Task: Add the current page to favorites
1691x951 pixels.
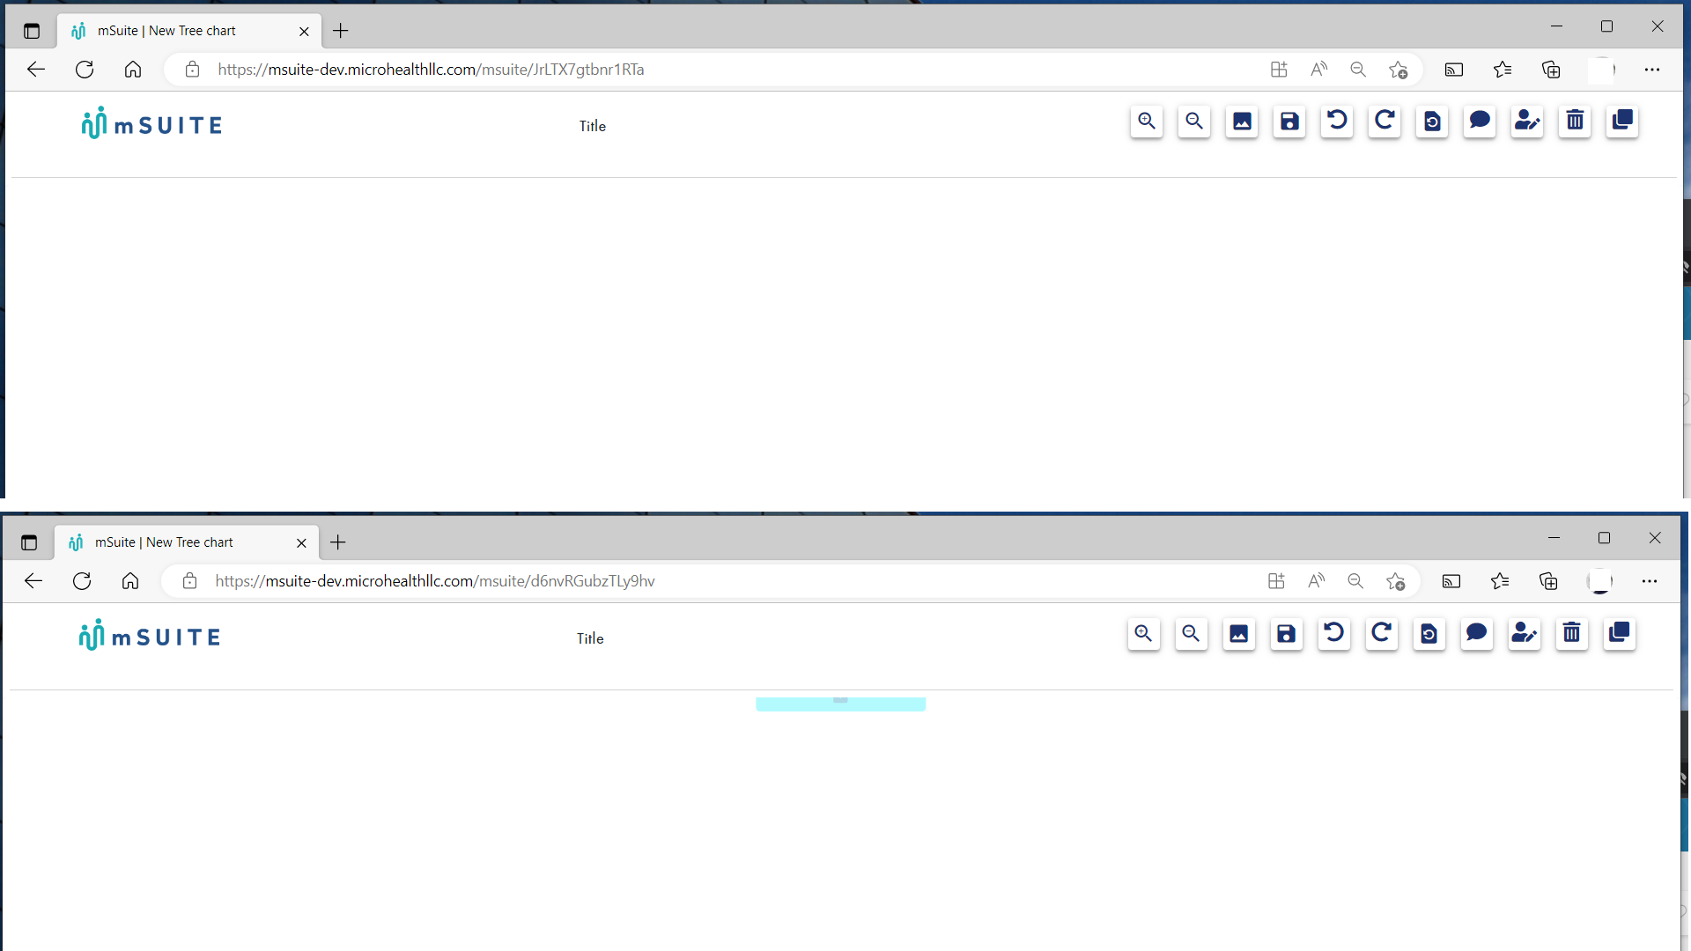Action: pos(1399,70)
